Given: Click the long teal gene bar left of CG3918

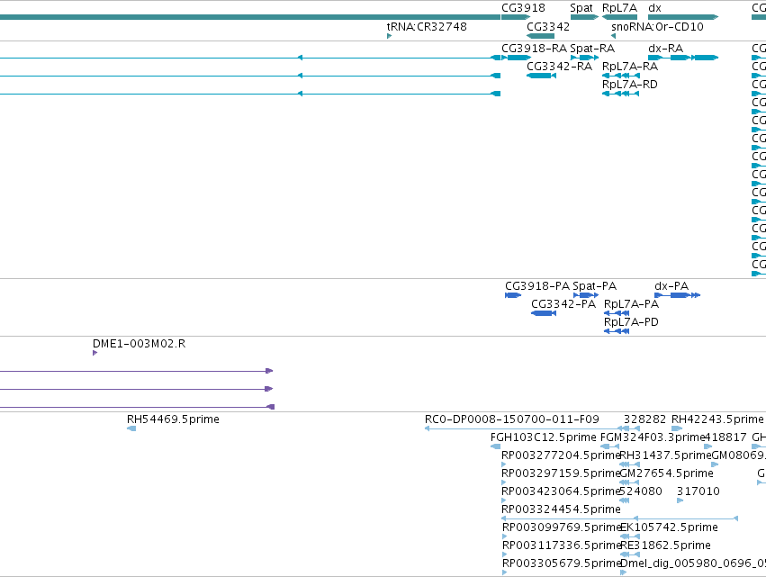Looking at the screenshot, I should click(x=250, y=17).
